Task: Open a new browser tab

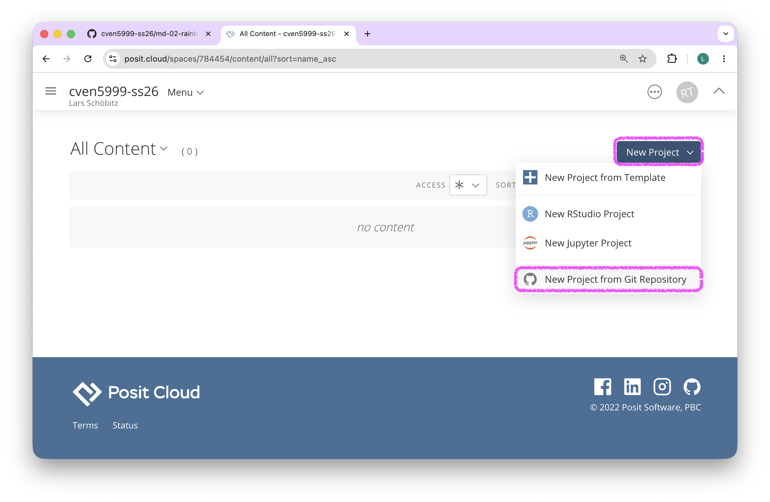Action: (x=367, y=34)
